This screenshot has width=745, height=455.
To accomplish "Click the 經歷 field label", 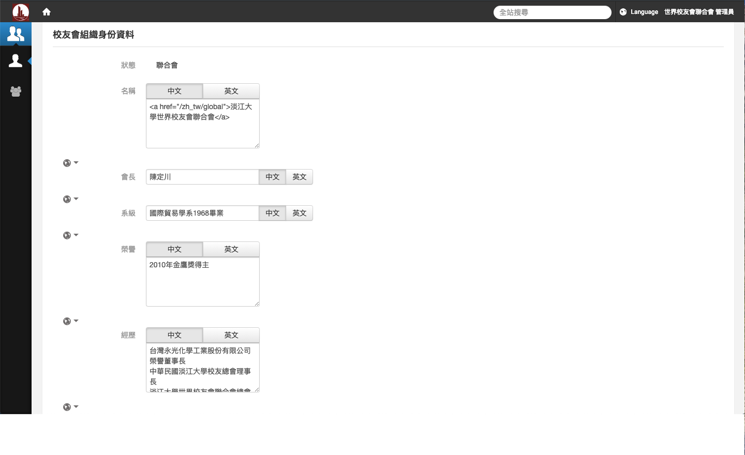I will point(128,335).
